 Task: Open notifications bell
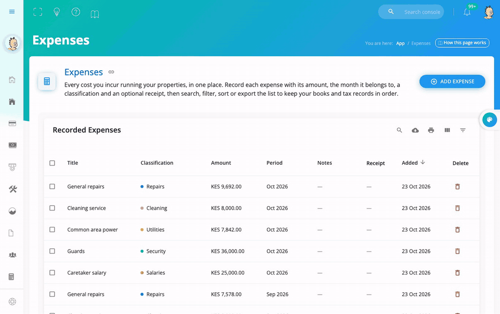tap(467, 12)
